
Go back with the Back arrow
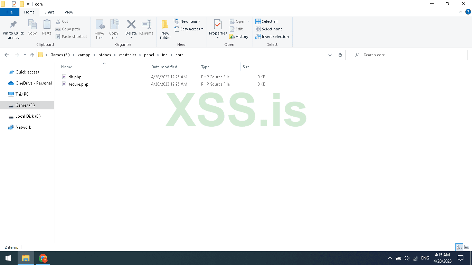point(7,55)
